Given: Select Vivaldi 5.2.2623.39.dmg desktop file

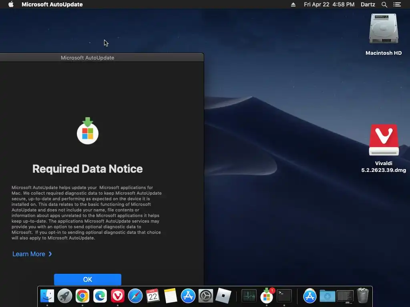Looking at the screenshot, I should 384,148.
